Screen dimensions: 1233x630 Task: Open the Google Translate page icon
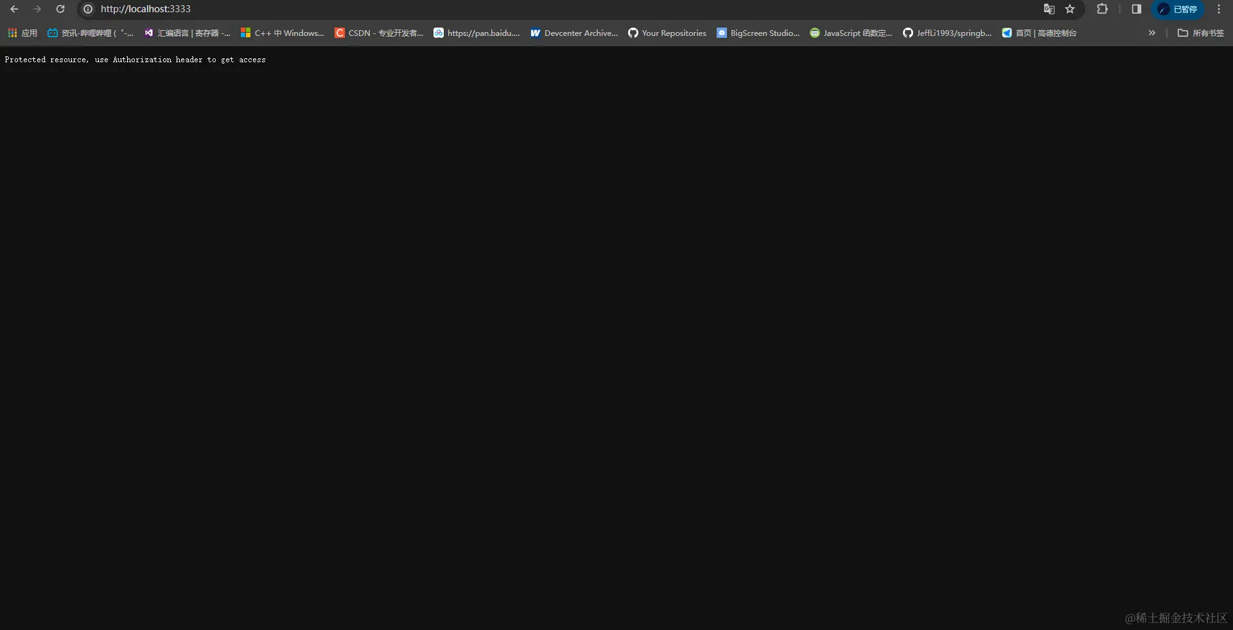point(1049,9)
